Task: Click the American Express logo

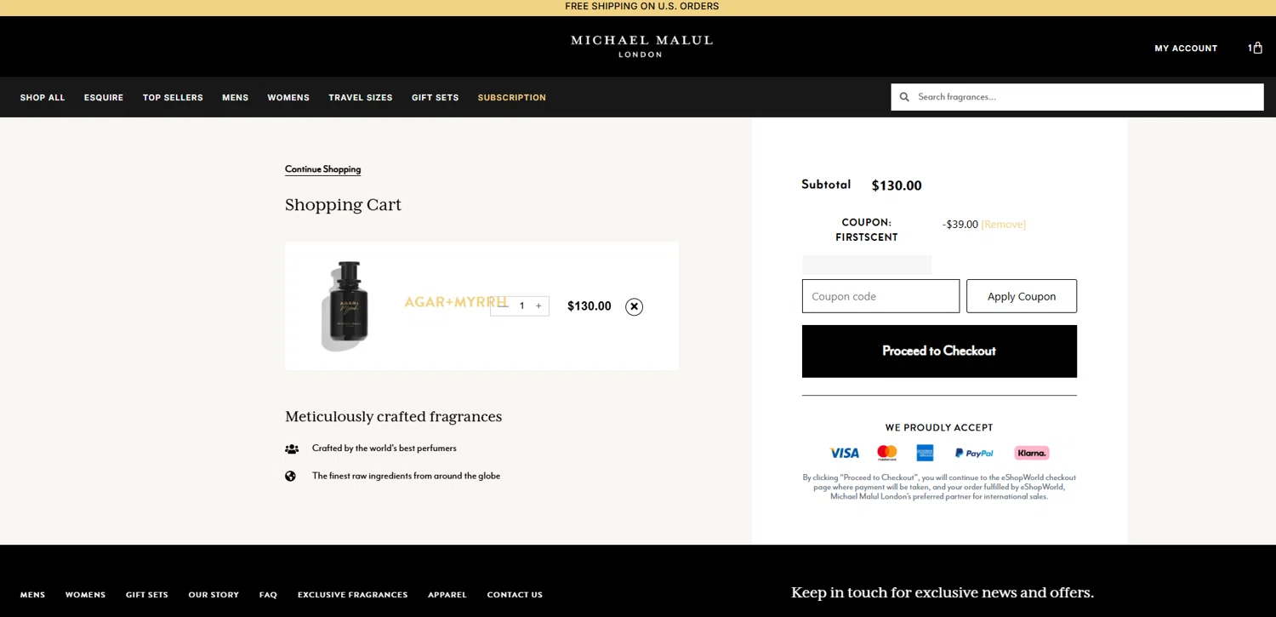Action: coord(925,453)
